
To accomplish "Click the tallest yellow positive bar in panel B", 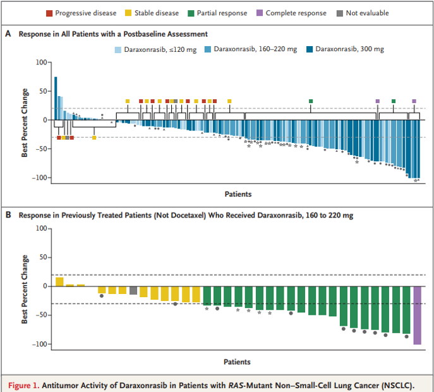I will click(59, 282).
